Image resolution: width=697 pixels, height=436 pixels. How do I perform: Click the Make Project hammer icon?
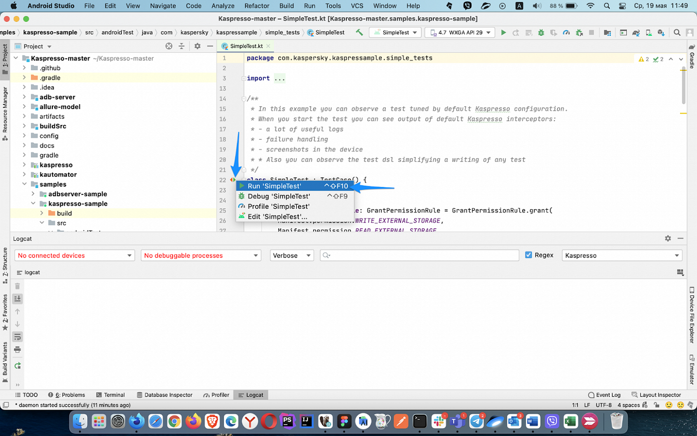click(359, 32)
